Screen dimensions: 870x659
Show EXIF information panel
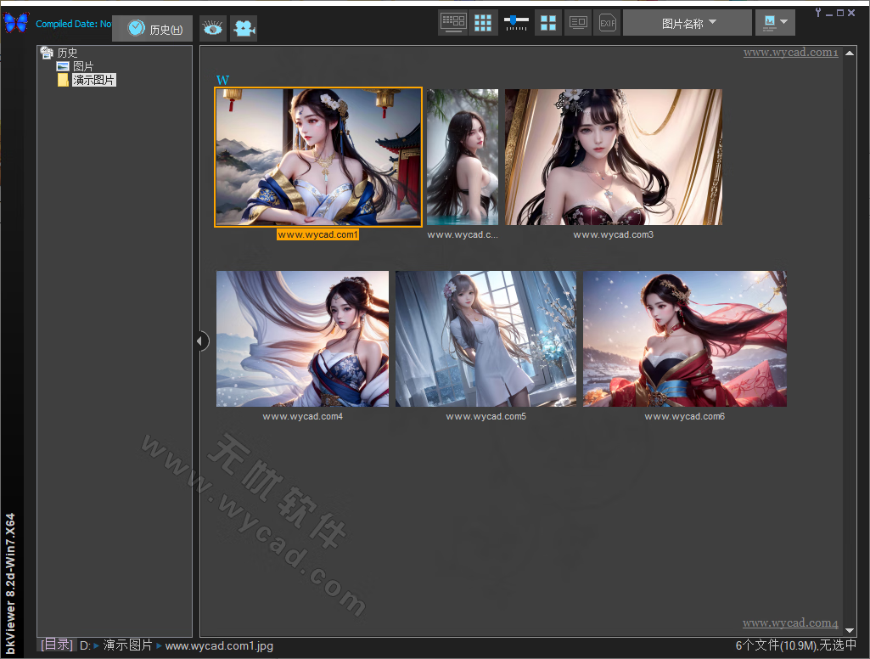coord(607,22)
